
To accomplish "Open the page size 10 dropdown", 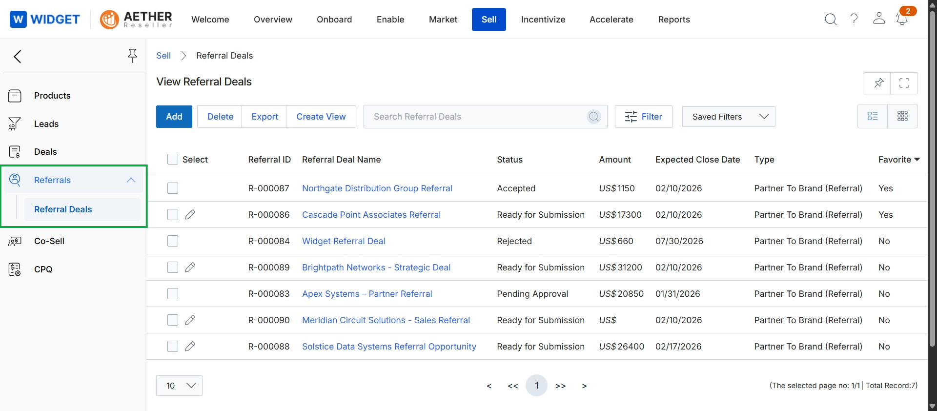I will click(x=179, y=386).
